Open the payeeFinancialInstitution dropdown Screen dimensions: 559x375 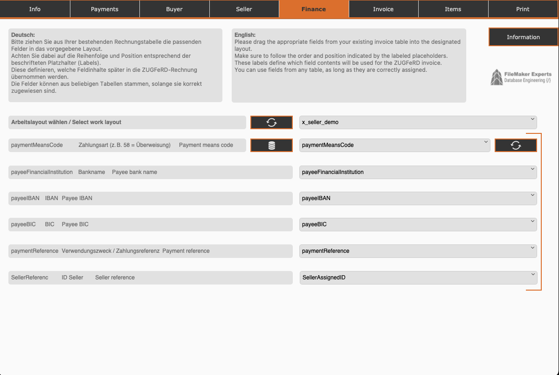point(418,172)
